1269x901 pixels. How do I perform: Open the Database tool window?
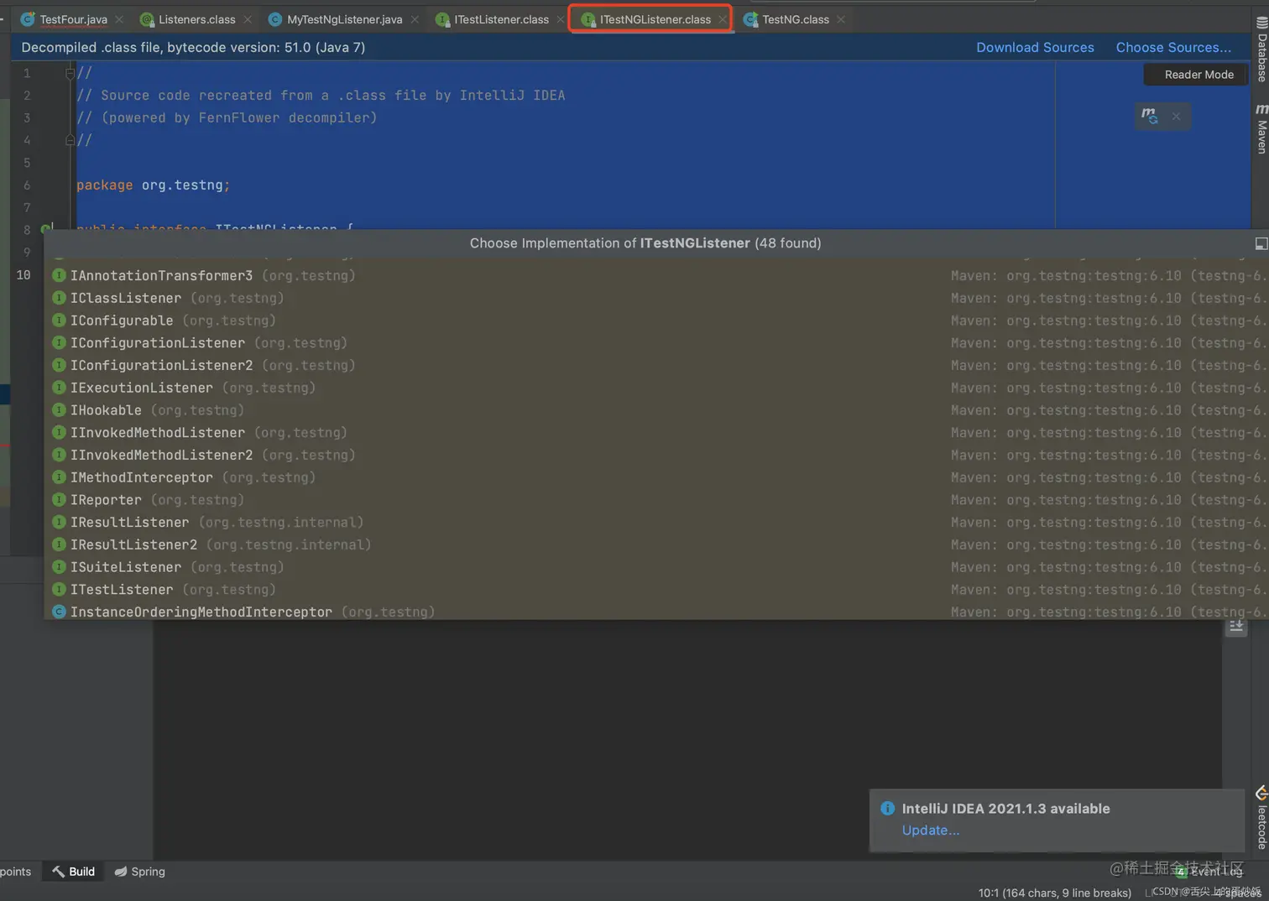[1261, 49]
